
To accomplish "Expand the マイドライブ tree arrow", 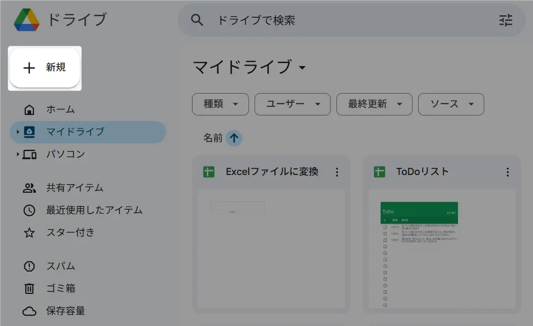I will point(17,132).
